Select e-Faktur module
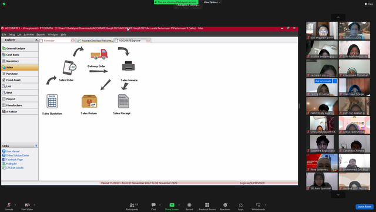The width and height of the screenshot is (376, 212). click(19, 111)
